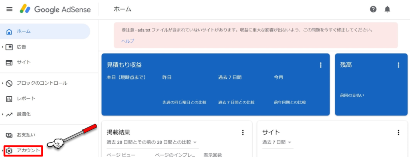Viewport: 410px width, 157px height.
Task: Select ホーム in the sidebar
Action: [x=45, y=31]
